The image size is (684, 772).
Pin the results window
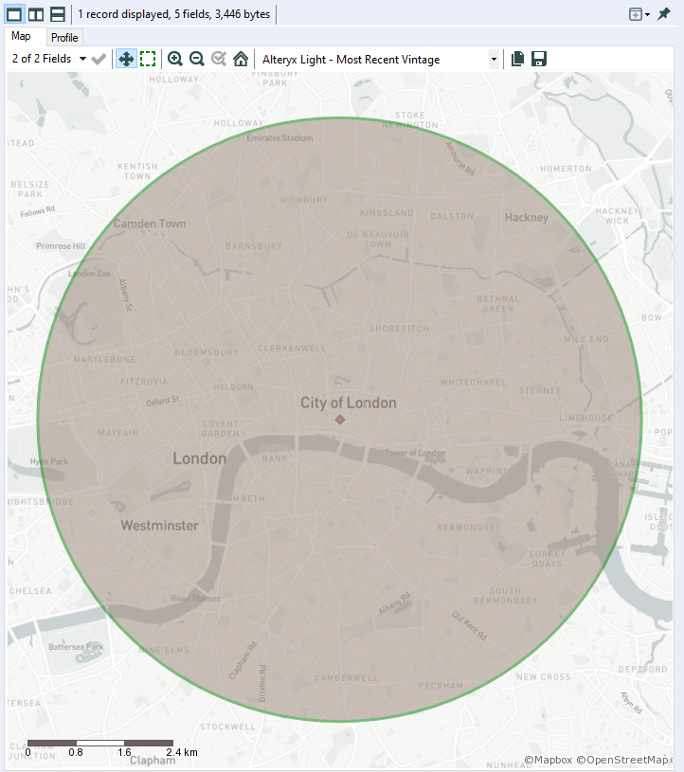coord(664,14)
